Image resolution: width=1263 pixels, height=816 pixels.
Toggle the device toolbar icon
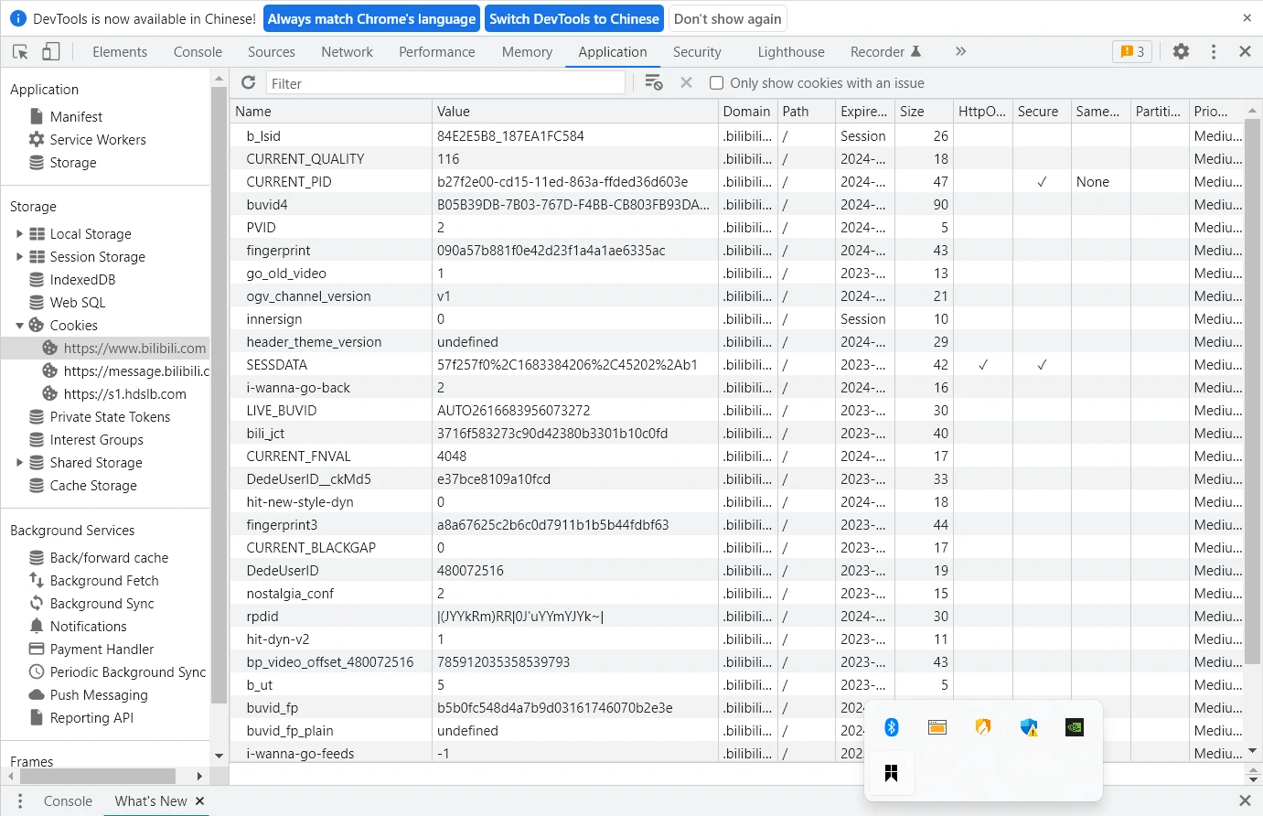click(51, 52)
